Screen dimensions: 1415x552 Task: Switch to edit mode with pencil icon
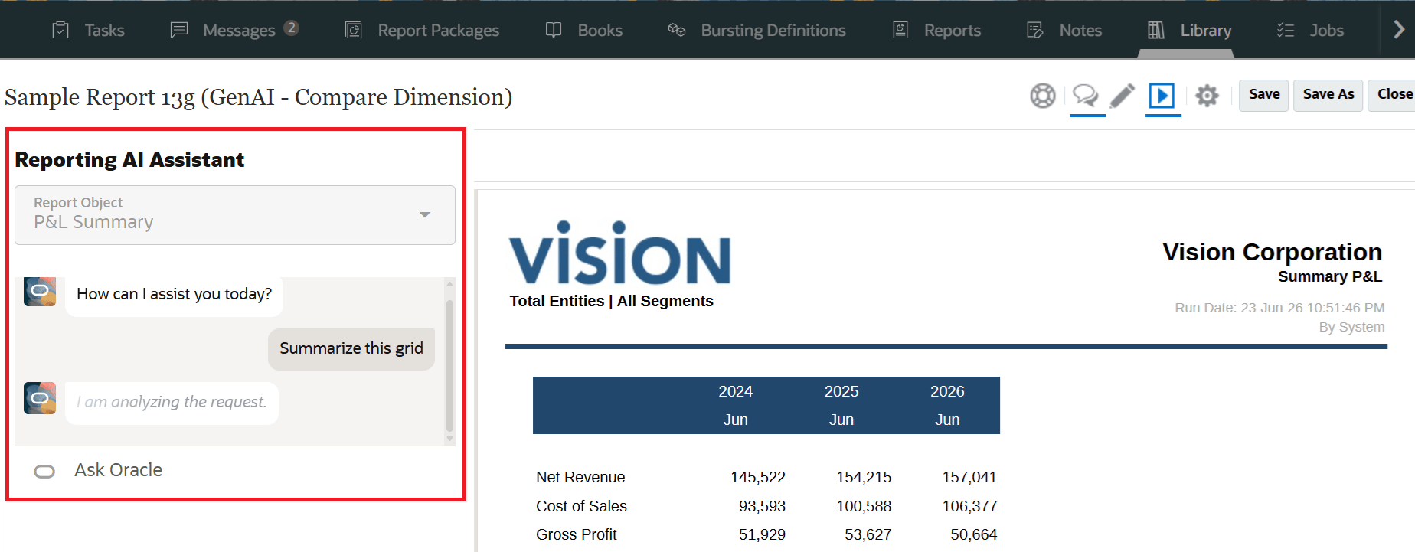[1123, 96]
